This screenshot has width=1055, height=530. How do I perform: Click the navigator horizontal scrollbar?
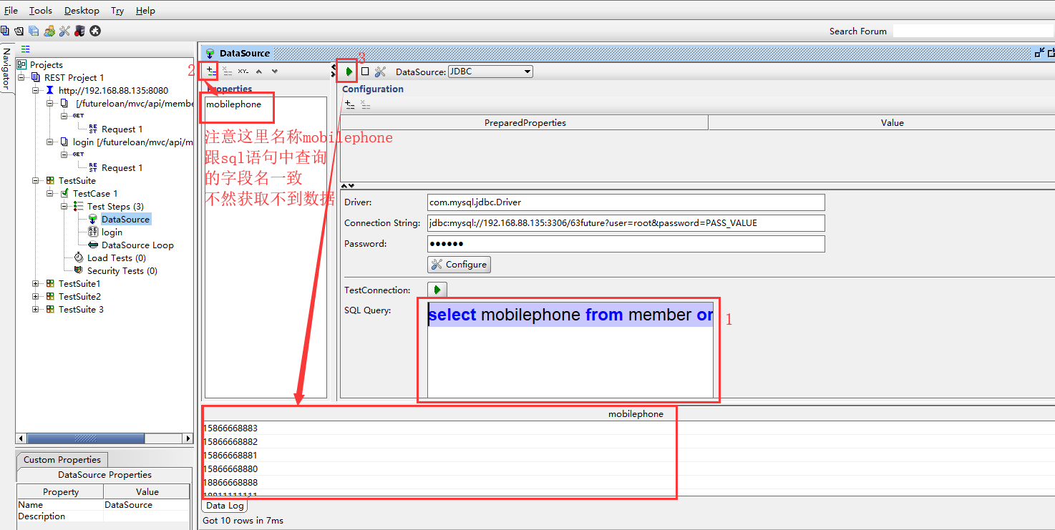86,438
